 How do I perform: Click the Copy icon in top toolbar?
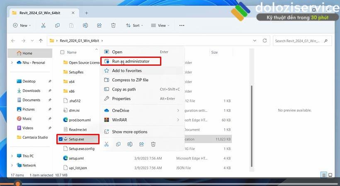[57, 25]
